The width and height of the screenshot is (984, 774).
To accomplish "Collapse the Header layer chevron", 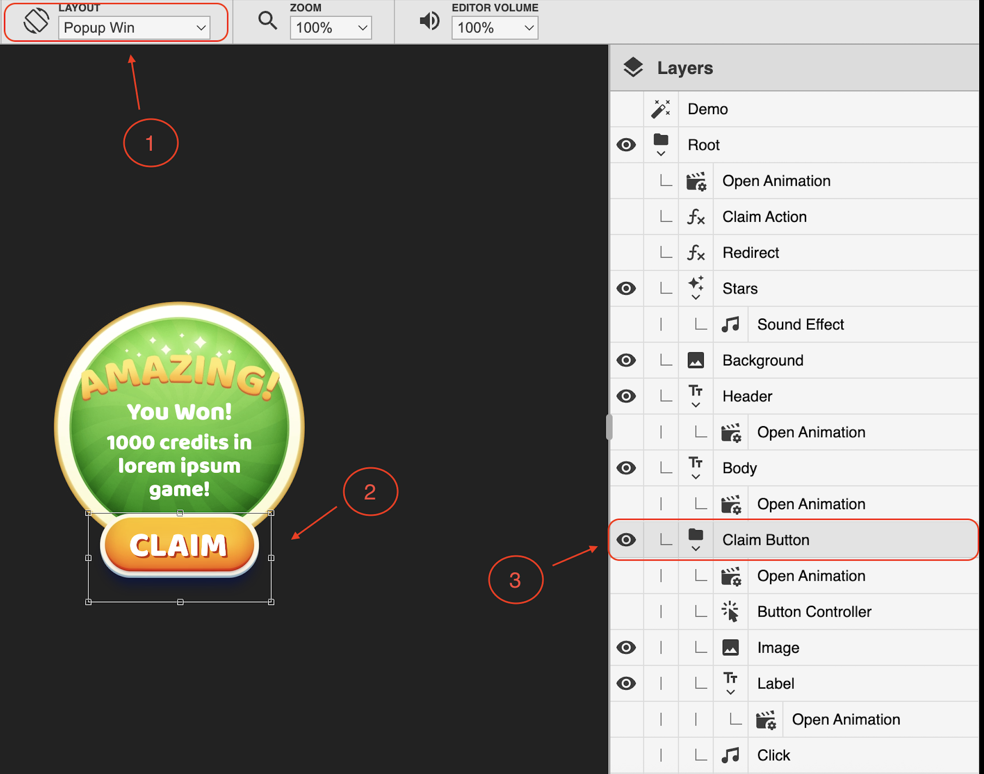I will [x=696, y=405].
